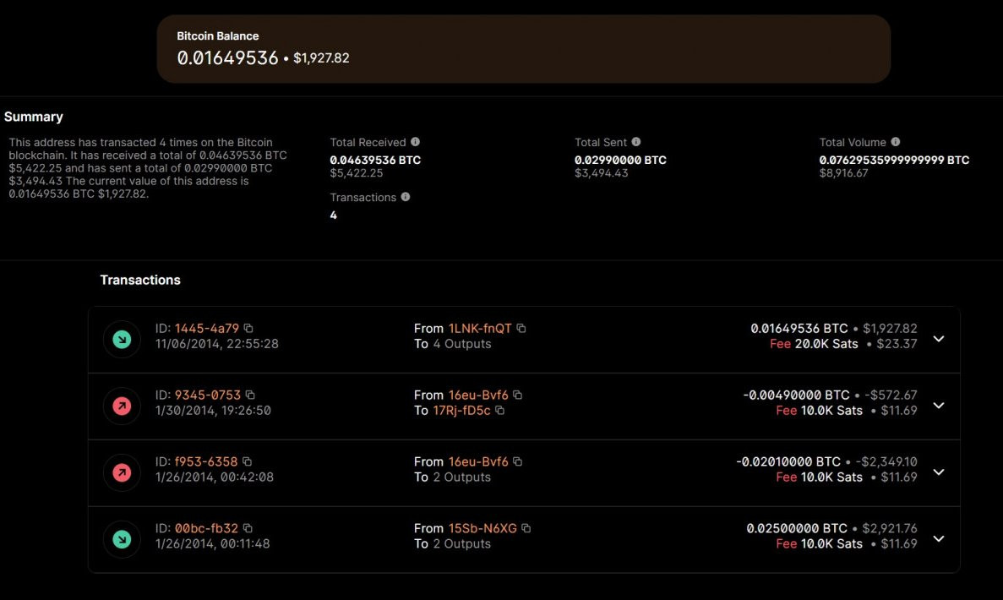The image size is (1003, 600).
Task: Copy the 15Sb-N6XG sender address
Action: 526,528
